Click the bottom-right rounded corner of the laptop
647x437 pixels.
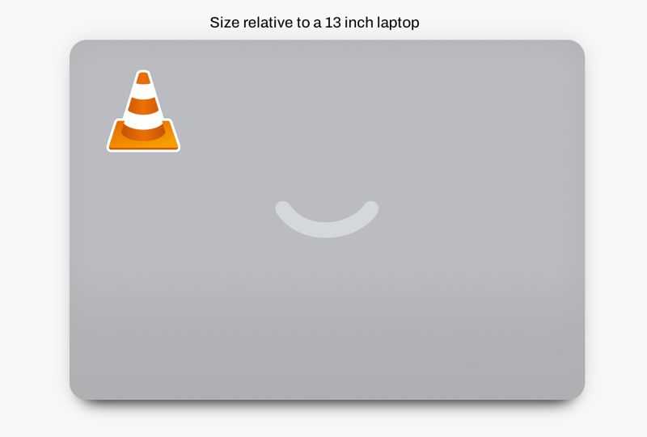tap(577, 391)
